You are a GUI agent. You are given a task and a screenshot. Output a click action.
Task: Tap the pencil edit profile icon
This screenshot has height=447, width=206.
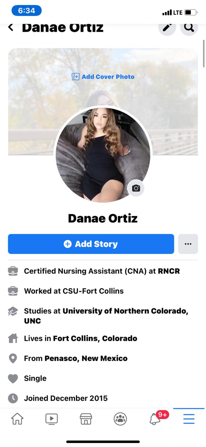[167, 27]
